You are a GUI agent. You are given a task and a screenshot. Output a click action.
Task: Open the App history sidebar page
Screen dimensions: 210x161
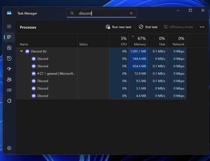click(9, 58)
